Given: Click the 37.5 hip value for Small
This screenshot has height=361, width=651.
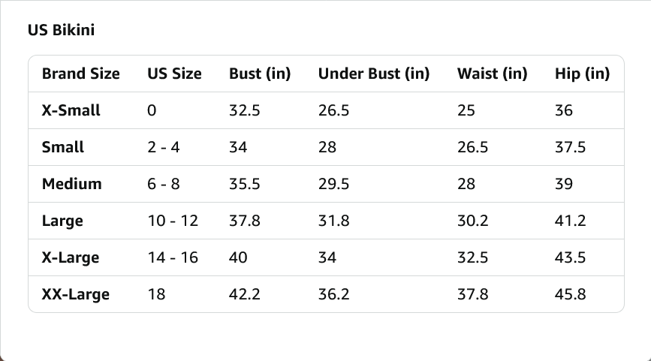Looking at the screenshot, I should coord(571,147).
